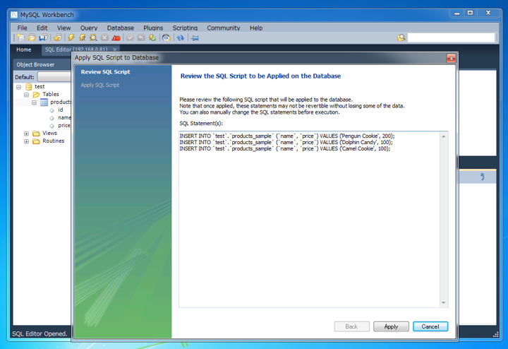
Task: Click the products table icon
Action: coord(44,102)
